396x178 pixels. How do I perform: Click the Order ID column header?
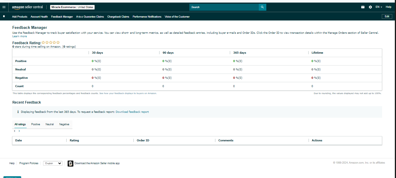(x=143, y=140)
